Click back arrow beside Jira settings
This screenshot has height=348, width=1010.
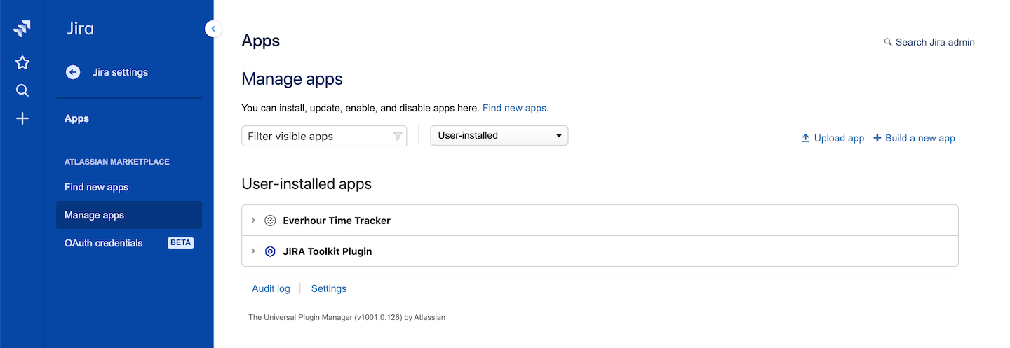[73, 72]
